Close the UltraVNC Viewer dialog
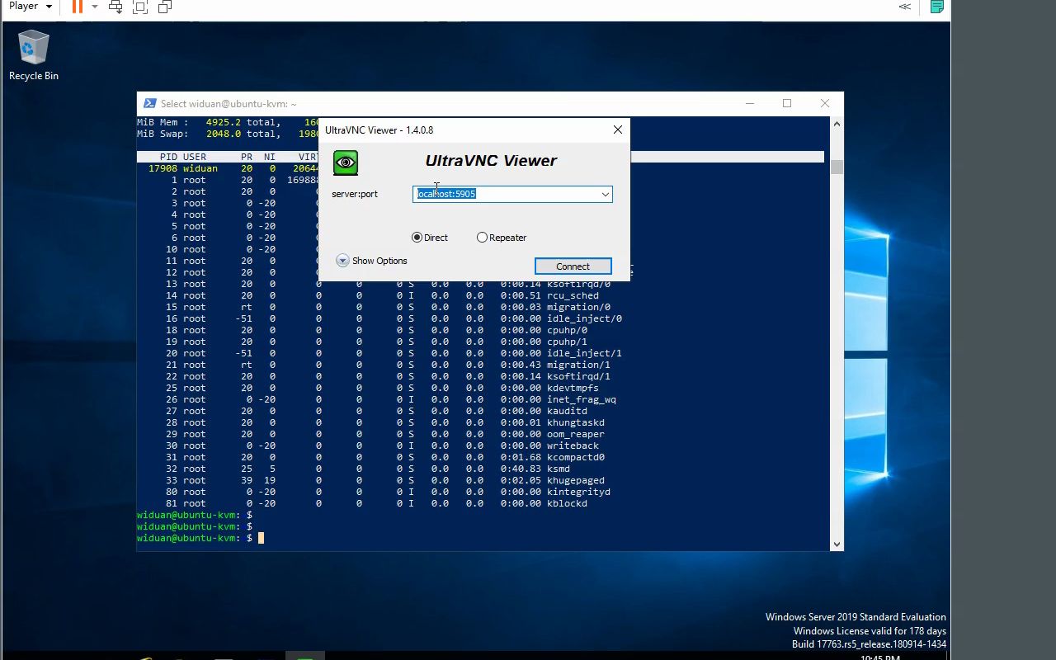The width and height of the screenshot is (1056, 660). coord(617,130)
